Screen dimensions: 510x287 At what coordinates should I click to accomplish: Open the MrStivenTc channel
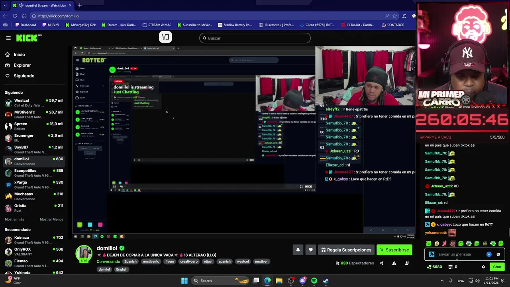pyautogui.click(x=34, y=114)
